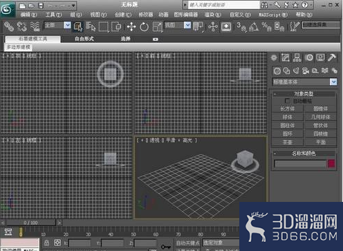Screen dimensions: 343x251
Task: Select the Bind to Space Warp icon
Action: [35, 26]
